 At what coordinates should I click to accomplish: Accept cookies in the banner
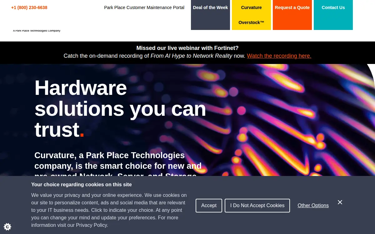pos(209,206)
